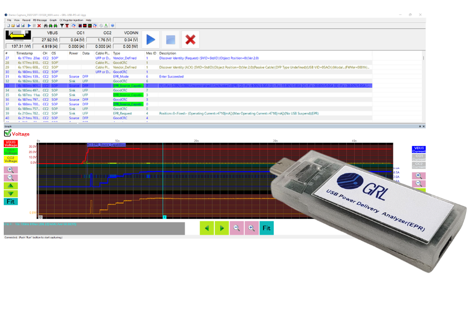Toggle the gray CC1 Current trace
This screenshot has width=469, height=321.
tap(419, 157)
